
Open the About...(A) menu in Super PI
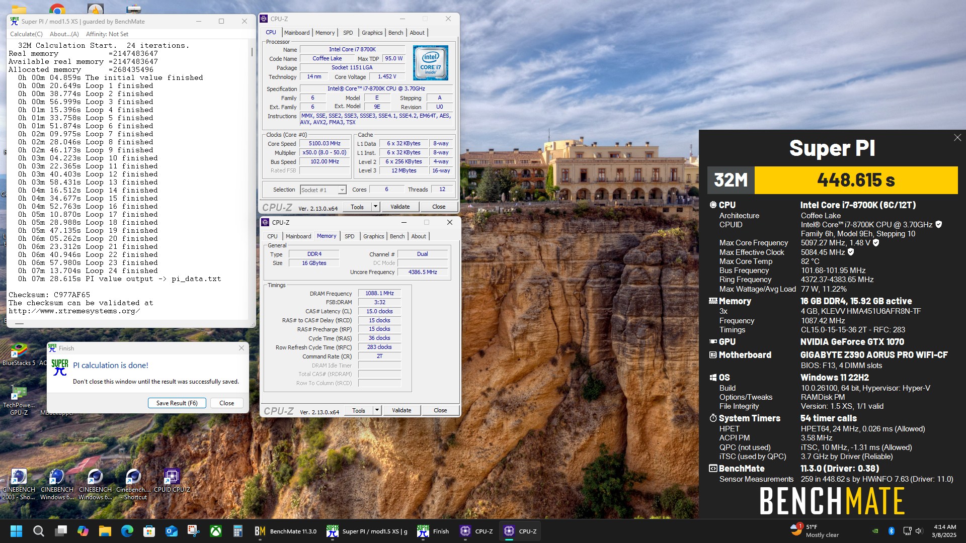[x=64, y=34]
